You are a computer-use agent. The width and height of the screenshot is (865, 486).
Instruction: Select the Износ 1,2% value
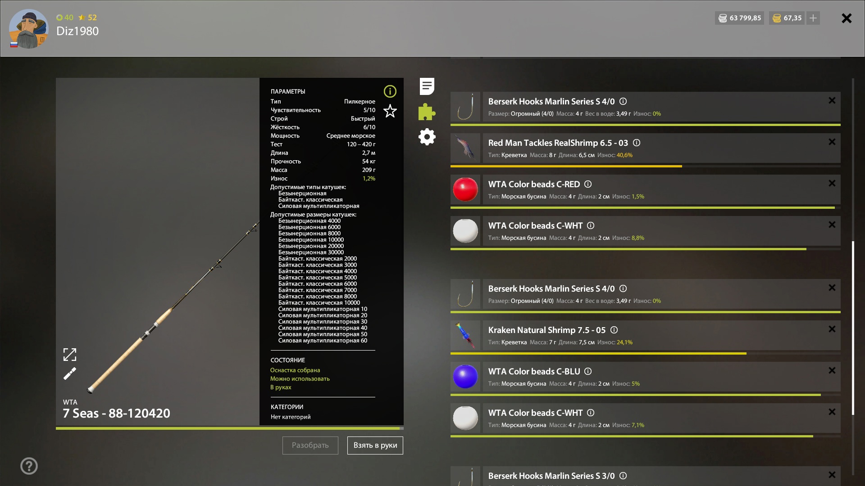pos(369,178)
